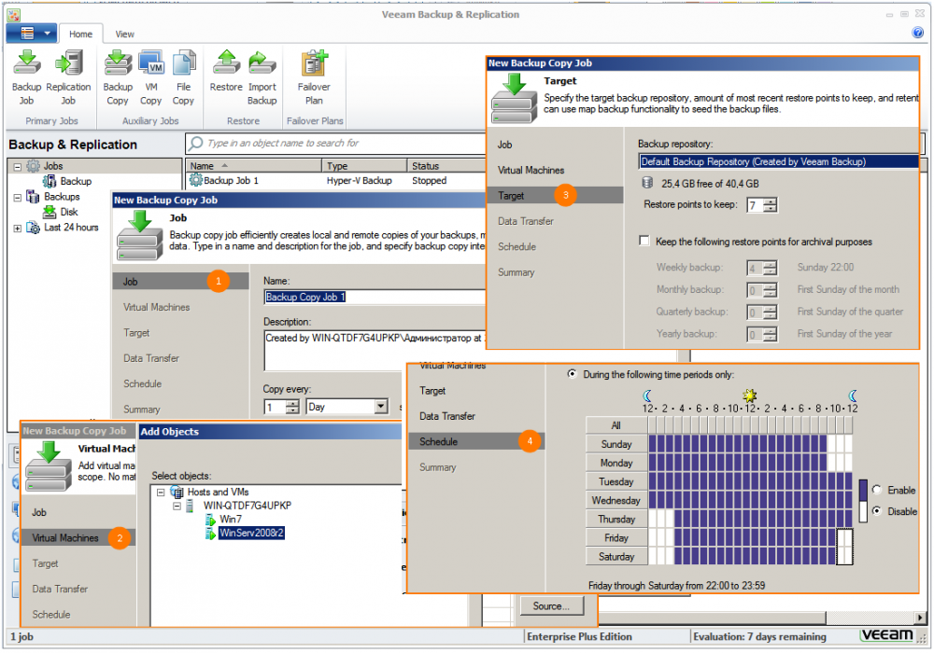934x653 pixels.
Task: Adjust the Restore points to keep spinner
Action: tap(771, 205)
